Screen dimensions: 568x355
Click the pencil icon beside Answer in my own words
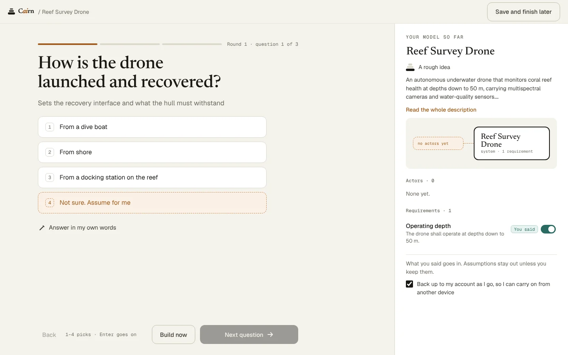(42, 228)
